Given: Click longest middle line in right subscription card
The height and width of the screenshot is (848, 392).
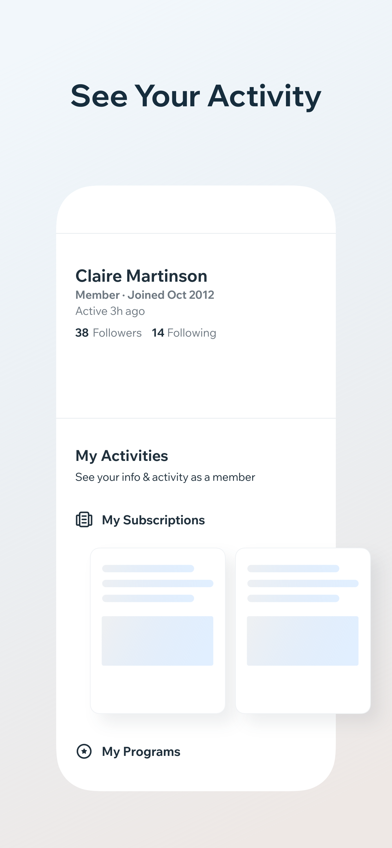Looking at the screenshot, I should coord(303,583).
